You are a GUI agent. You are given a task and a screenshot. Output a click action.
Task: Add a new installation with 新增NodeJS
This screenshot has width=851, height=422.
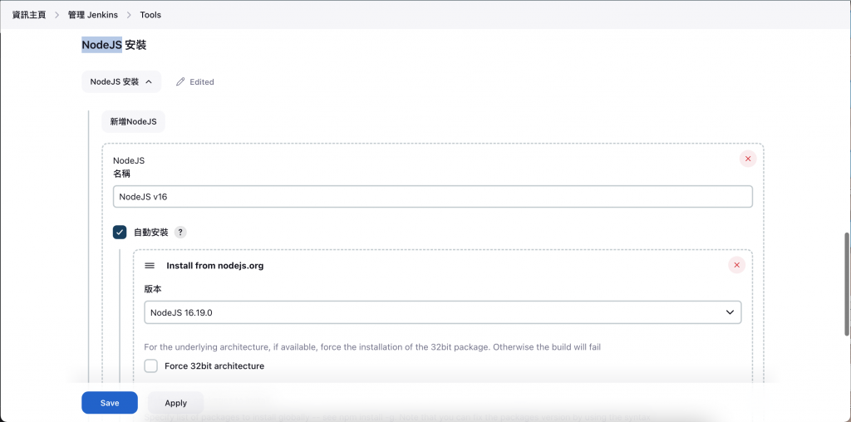point(134,121)
